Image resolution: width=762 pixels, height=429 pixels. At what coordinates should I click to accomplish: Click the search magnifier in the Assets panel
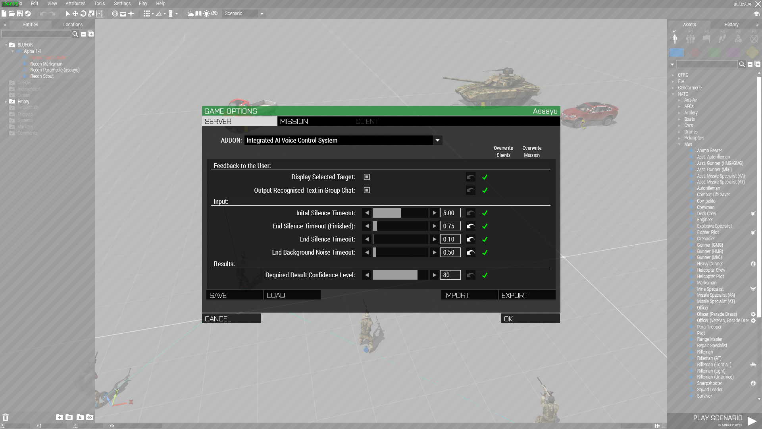(x=742, y=64)
